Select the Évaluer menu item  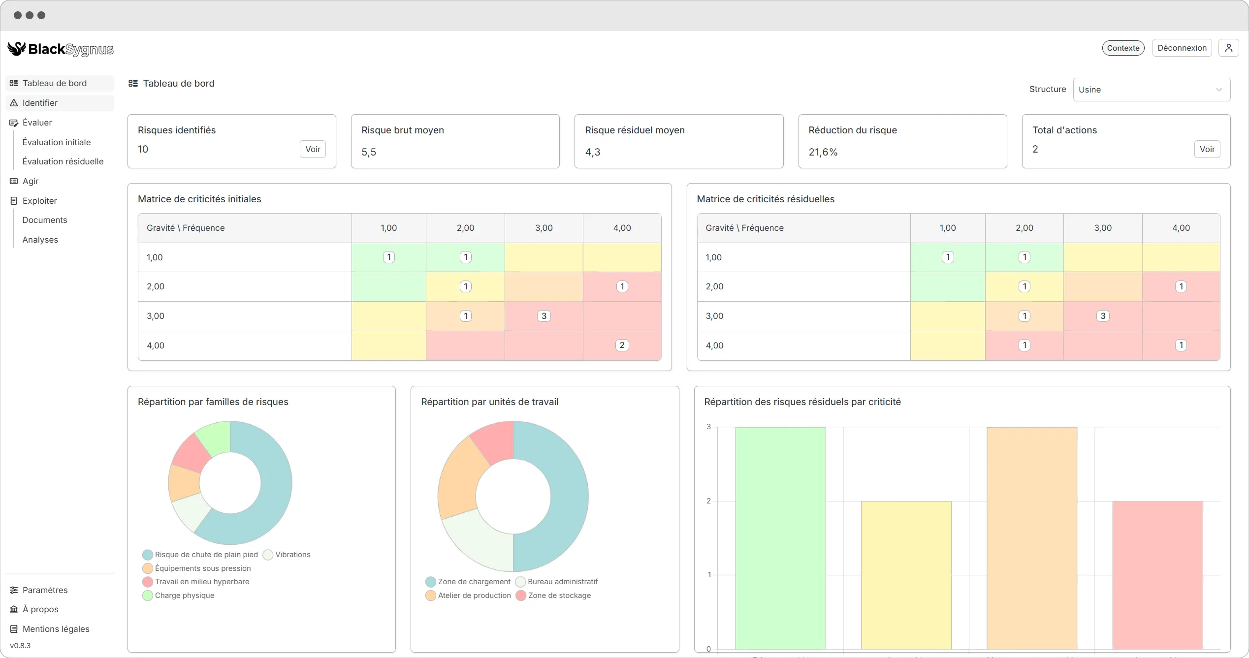(x=60, y=123)
